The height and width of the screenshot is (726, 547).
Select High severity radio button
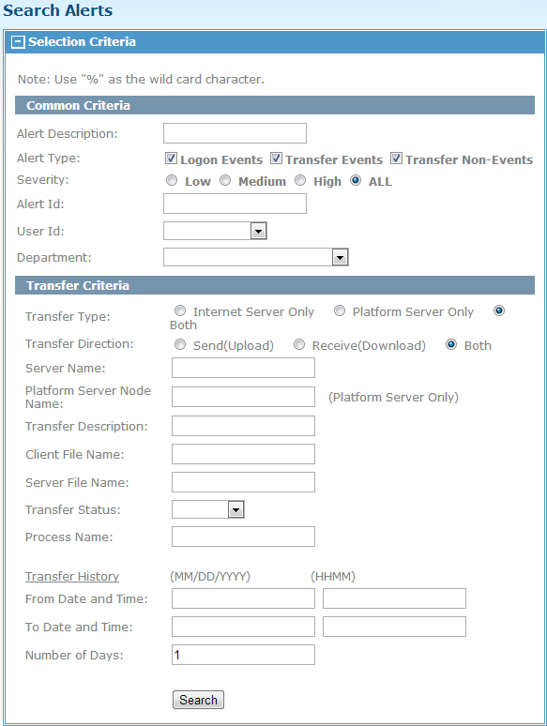300,180
